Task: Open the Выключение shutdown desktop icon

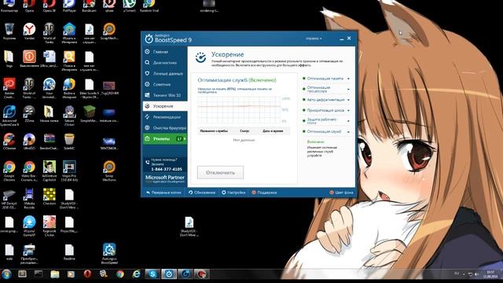Action: click(29, 59)
